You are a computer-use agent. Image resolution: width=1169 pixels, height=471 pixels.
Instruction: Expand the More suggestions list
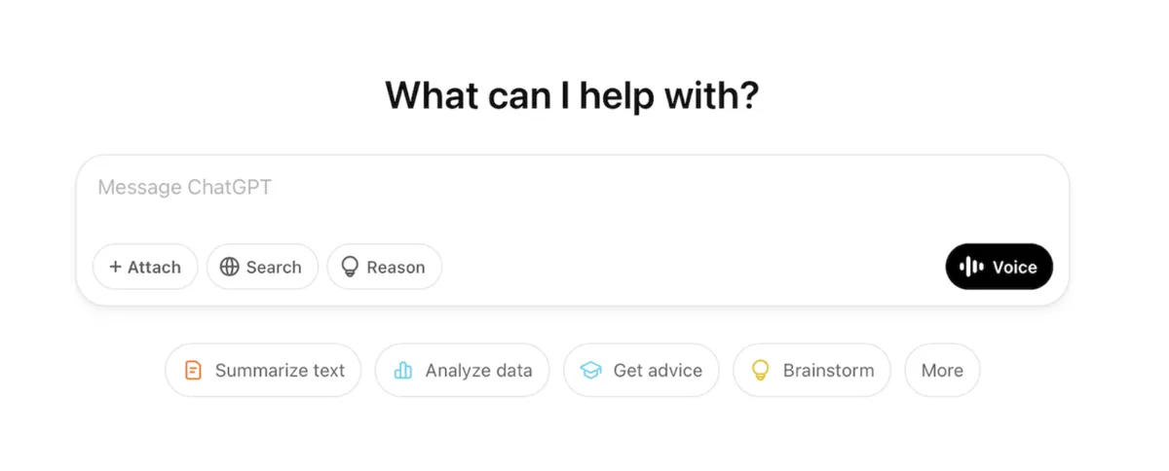pyautogui.click(x=942, y=371)
